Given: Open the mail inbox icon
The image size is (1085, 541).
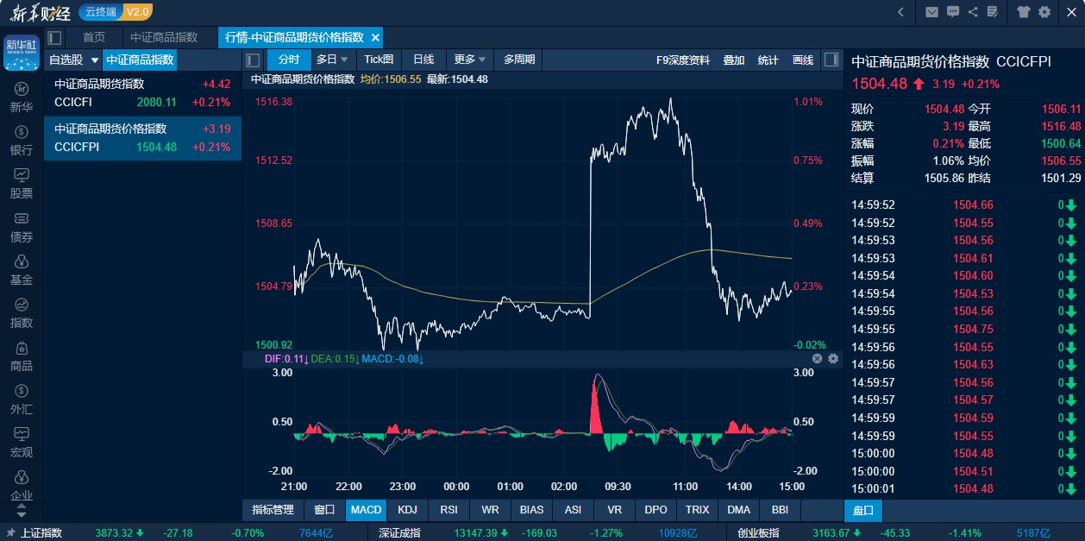Looking at the screenshot, I should 931,12.
